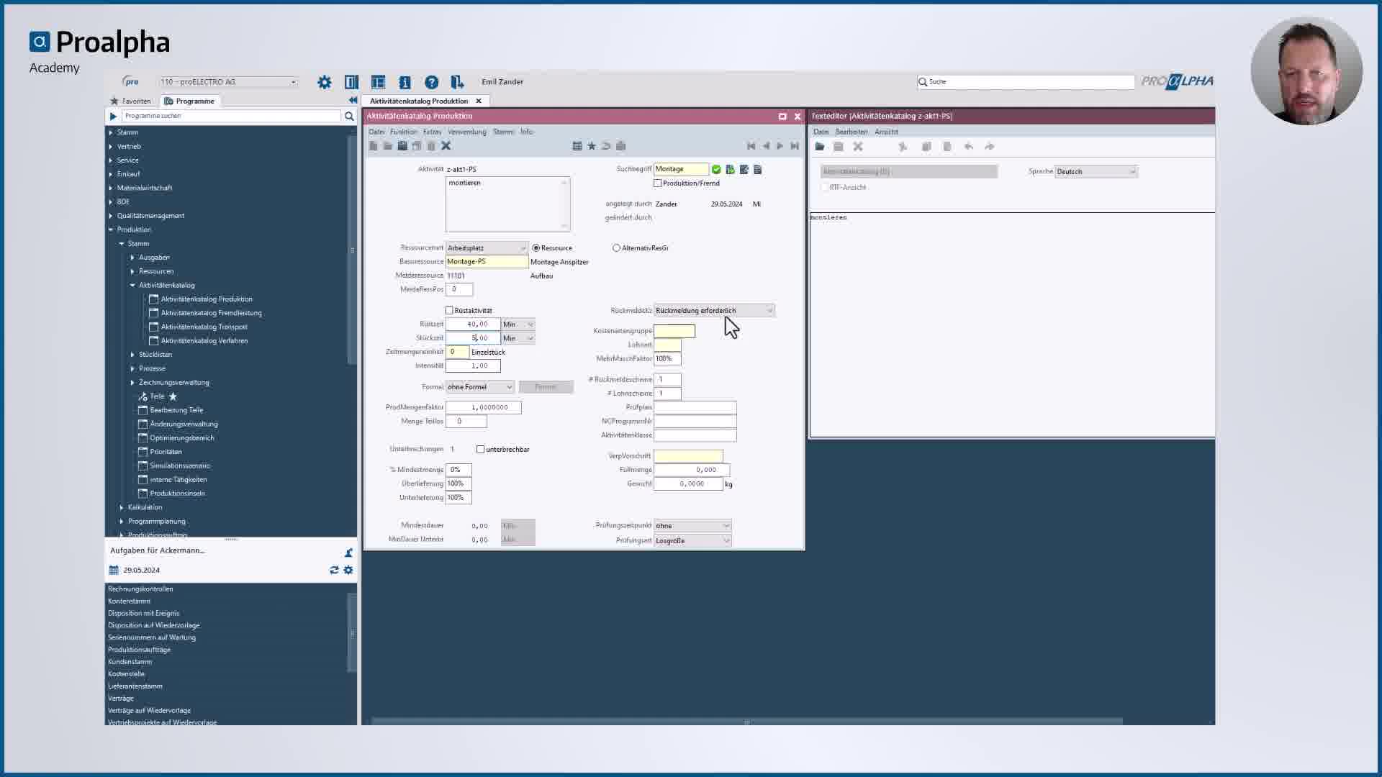Click the magnifier icon next to Programme suchen

click(349, 116)
